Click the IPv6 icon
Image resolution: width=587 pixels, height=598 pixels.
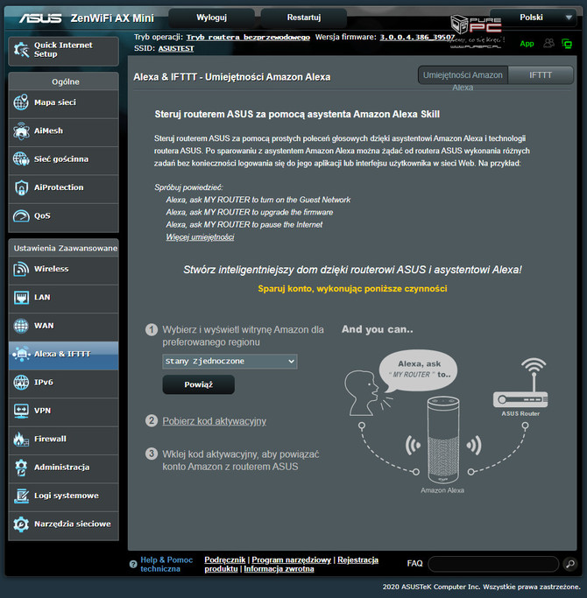coord(21,382)
